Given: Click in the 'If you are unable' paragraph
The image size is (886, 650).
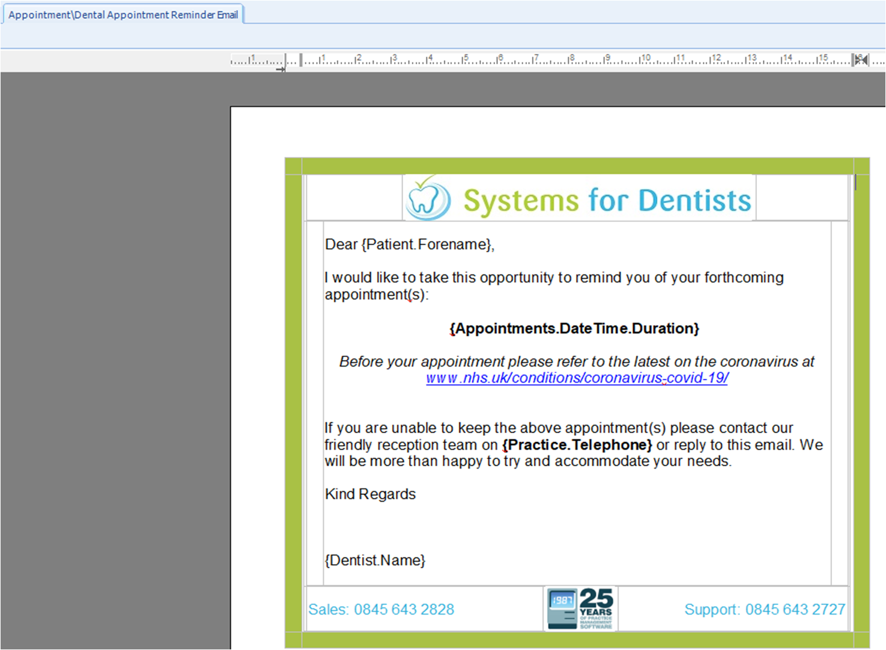Looking at the screenshot, I should [x=559, y=428].
